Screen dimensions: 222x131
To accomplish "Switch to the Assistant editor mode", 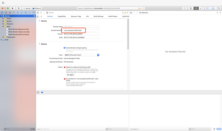I will point(196,8).
